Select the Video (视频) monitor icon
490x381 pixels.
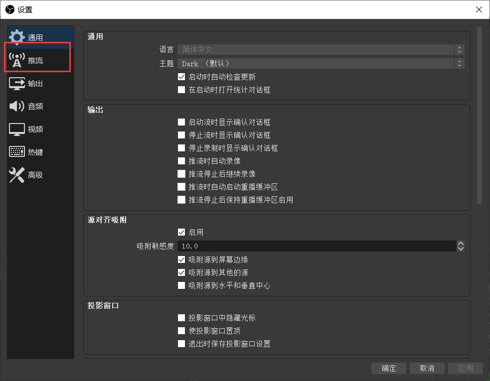click(16, 129)
